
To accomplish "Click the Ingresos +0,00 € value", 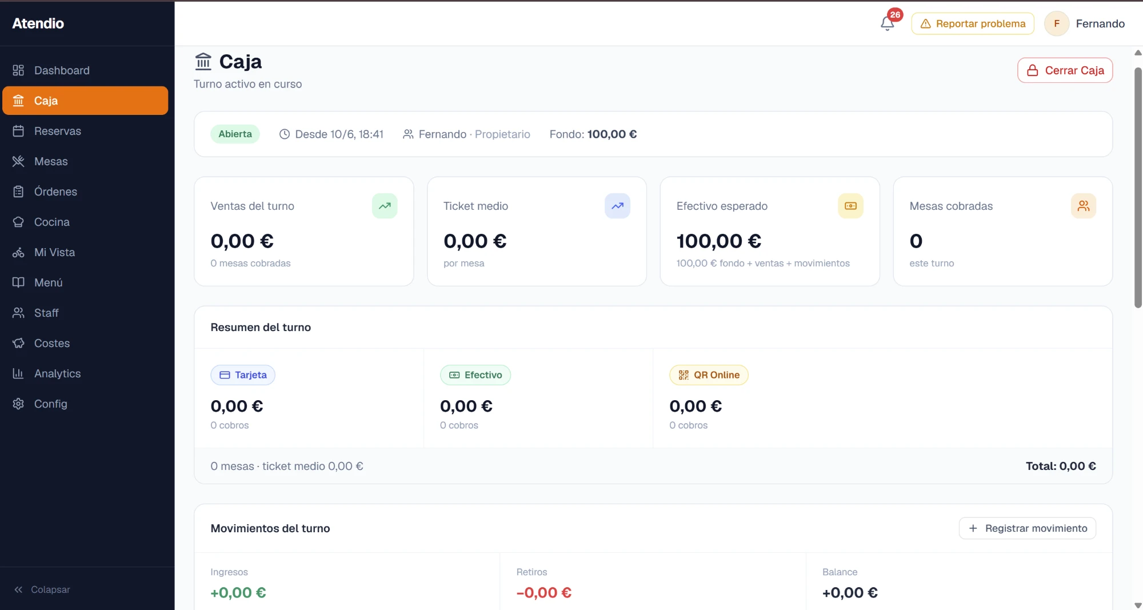I will (x=238, y=593).
